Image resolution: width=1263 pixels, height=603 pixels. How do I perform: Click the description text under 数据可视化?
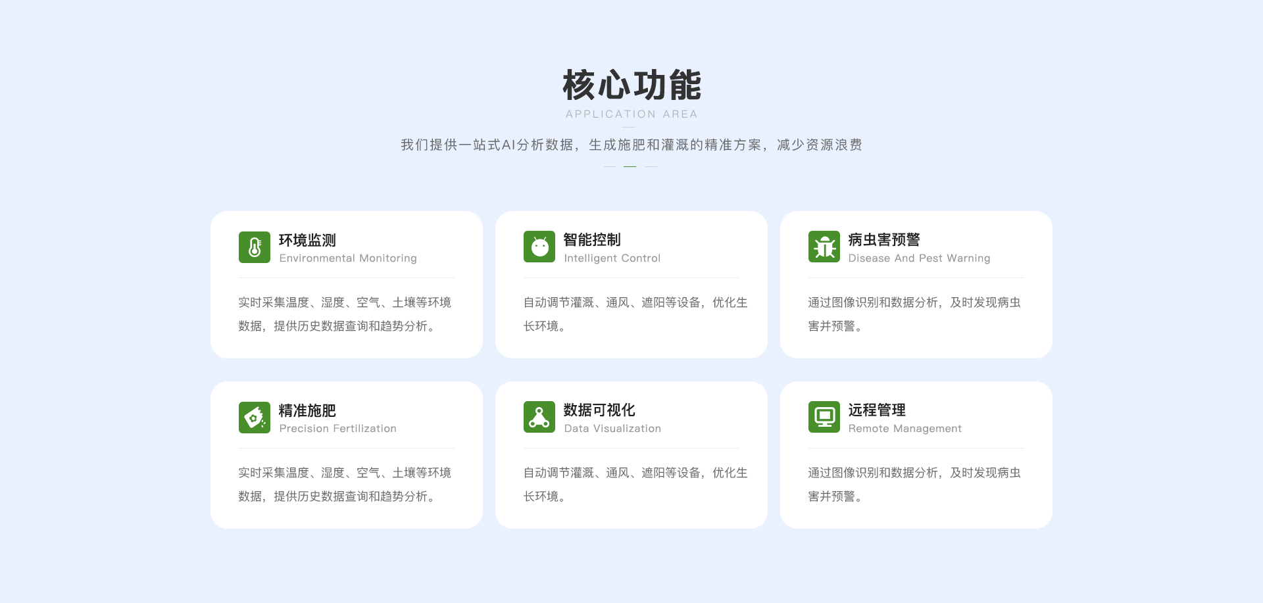coord(635,485)
